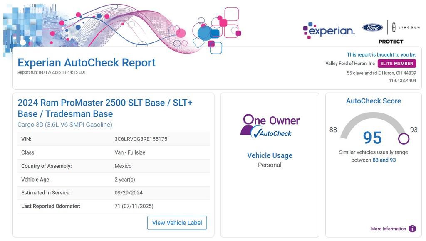
Task: Open the View Vehicle Label button
Action: [x=177, y=223]
